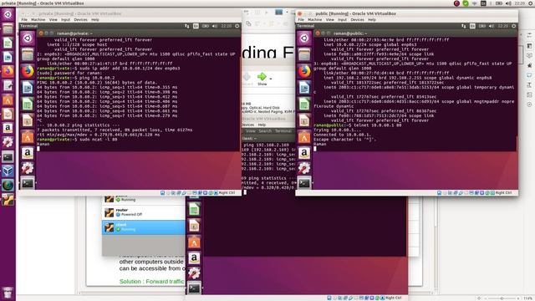
Task: Open Trash on the host launcher
Action: point(8,293)
